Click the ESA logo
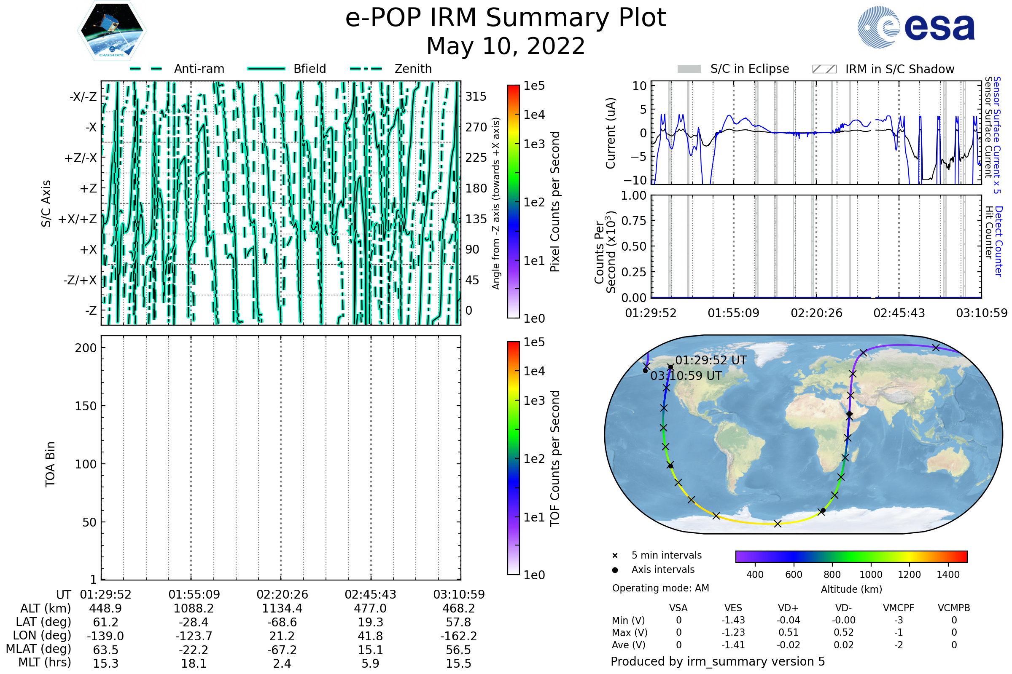The height and width of the screenshot is (674, 1012). [915, 27]
